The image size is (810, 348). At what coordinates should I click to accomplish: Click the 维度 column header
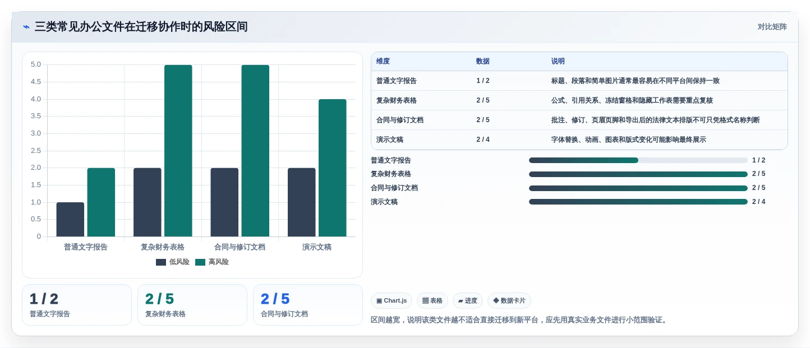[383, 61]
